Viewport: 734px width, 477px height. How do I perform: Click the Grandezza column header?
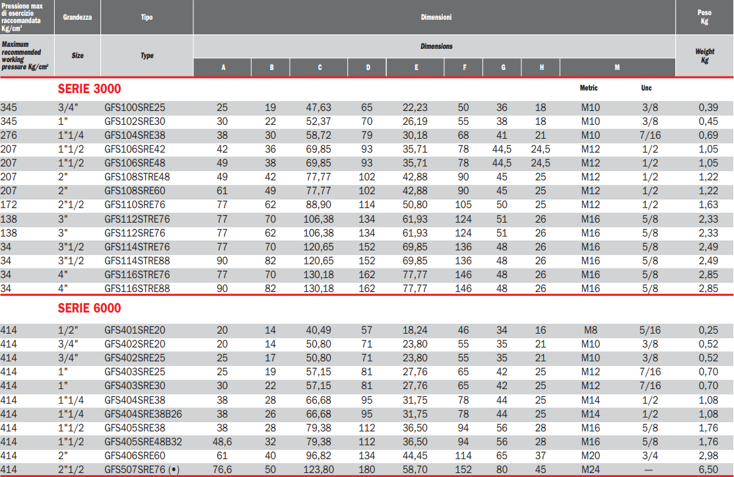click(77, 17)
